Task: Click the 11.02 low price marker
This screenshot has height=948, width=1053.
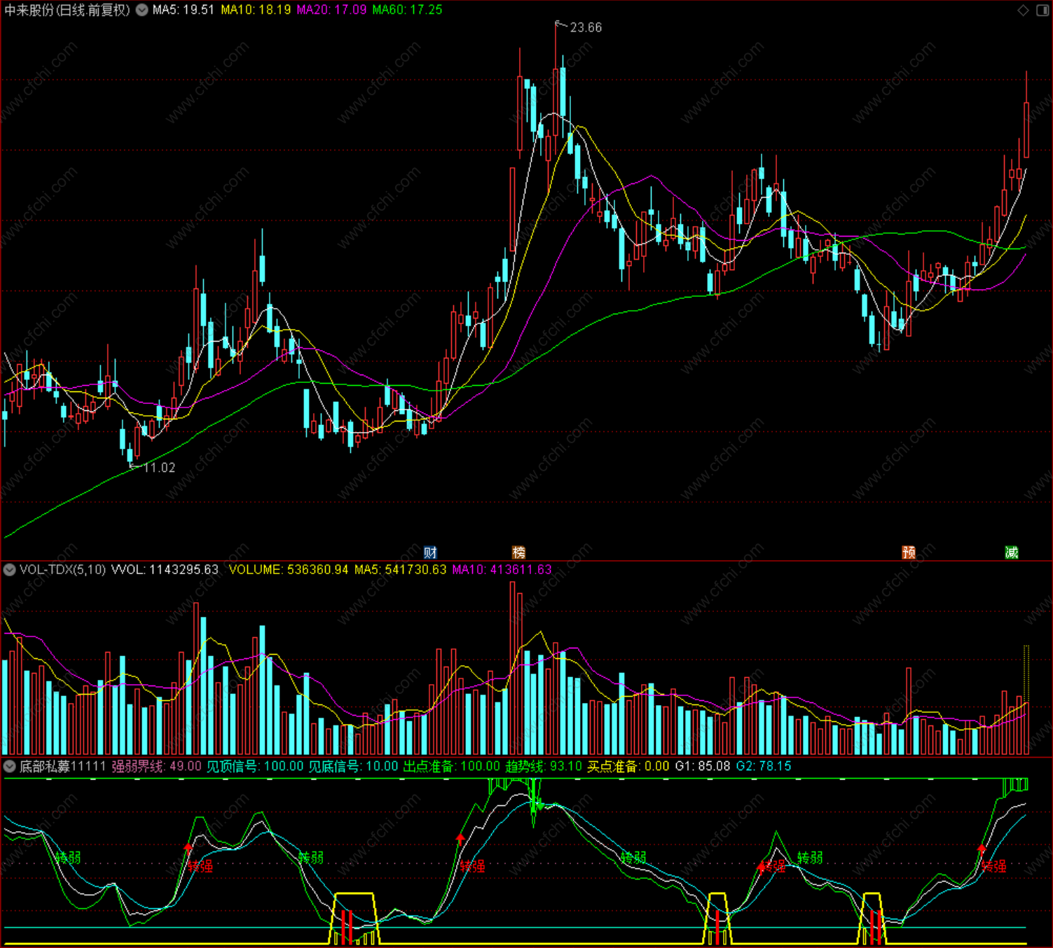Action: point(159,468)
